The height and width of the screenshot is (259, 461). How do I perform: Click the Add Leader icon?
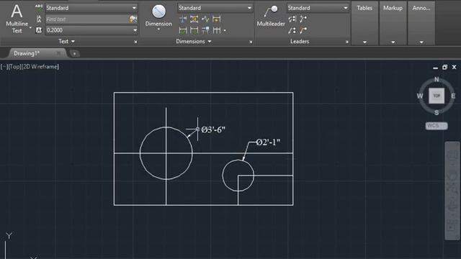pyautogui.click(x=303, y=19)
